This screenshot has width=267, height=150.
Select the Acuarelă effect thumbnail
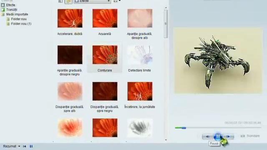click(105, 18)
